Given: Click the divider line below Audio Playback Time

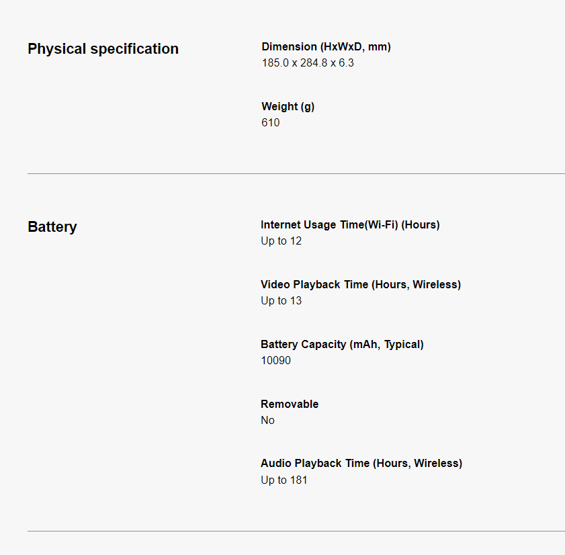Looking at the screenshot, I should click(296, 531).
